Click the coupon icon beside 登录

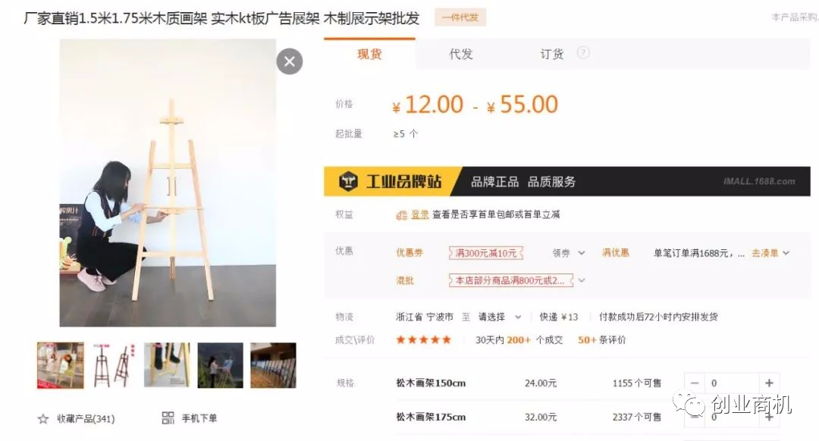(401, 214)
